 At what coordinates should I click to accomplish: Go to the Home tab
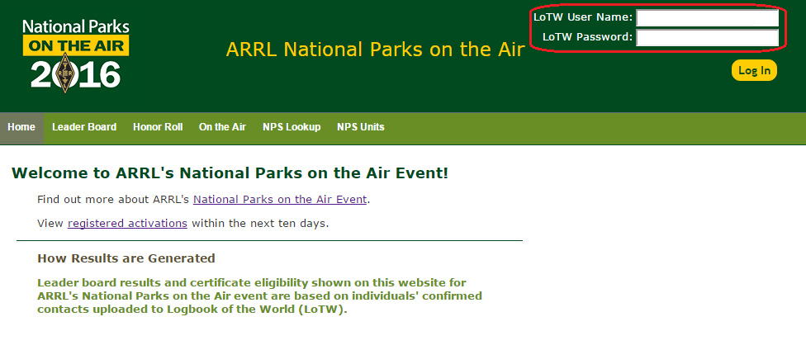(x=21, y=127)
